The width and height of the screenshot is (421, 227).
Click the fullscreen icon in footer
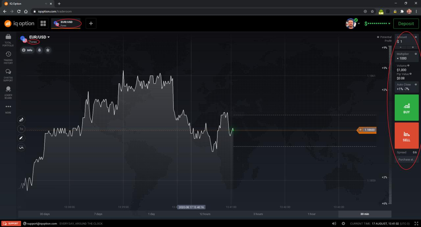[416, 223]
